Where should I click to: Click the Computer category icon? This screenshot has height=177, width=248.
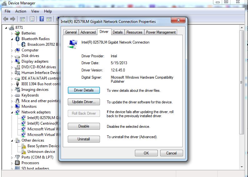17,50
